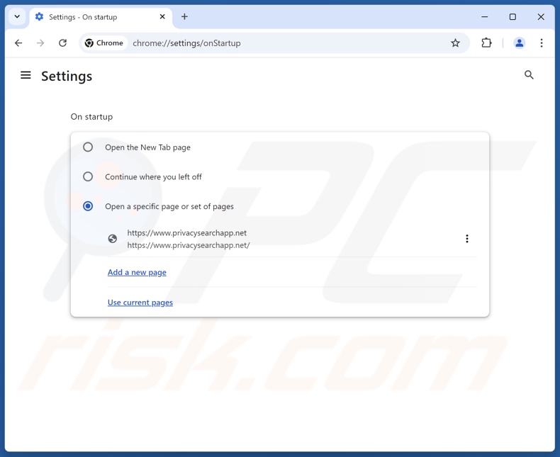Open a new tab with plus
The width and height of the screenshot is (560, 457).
184,16
